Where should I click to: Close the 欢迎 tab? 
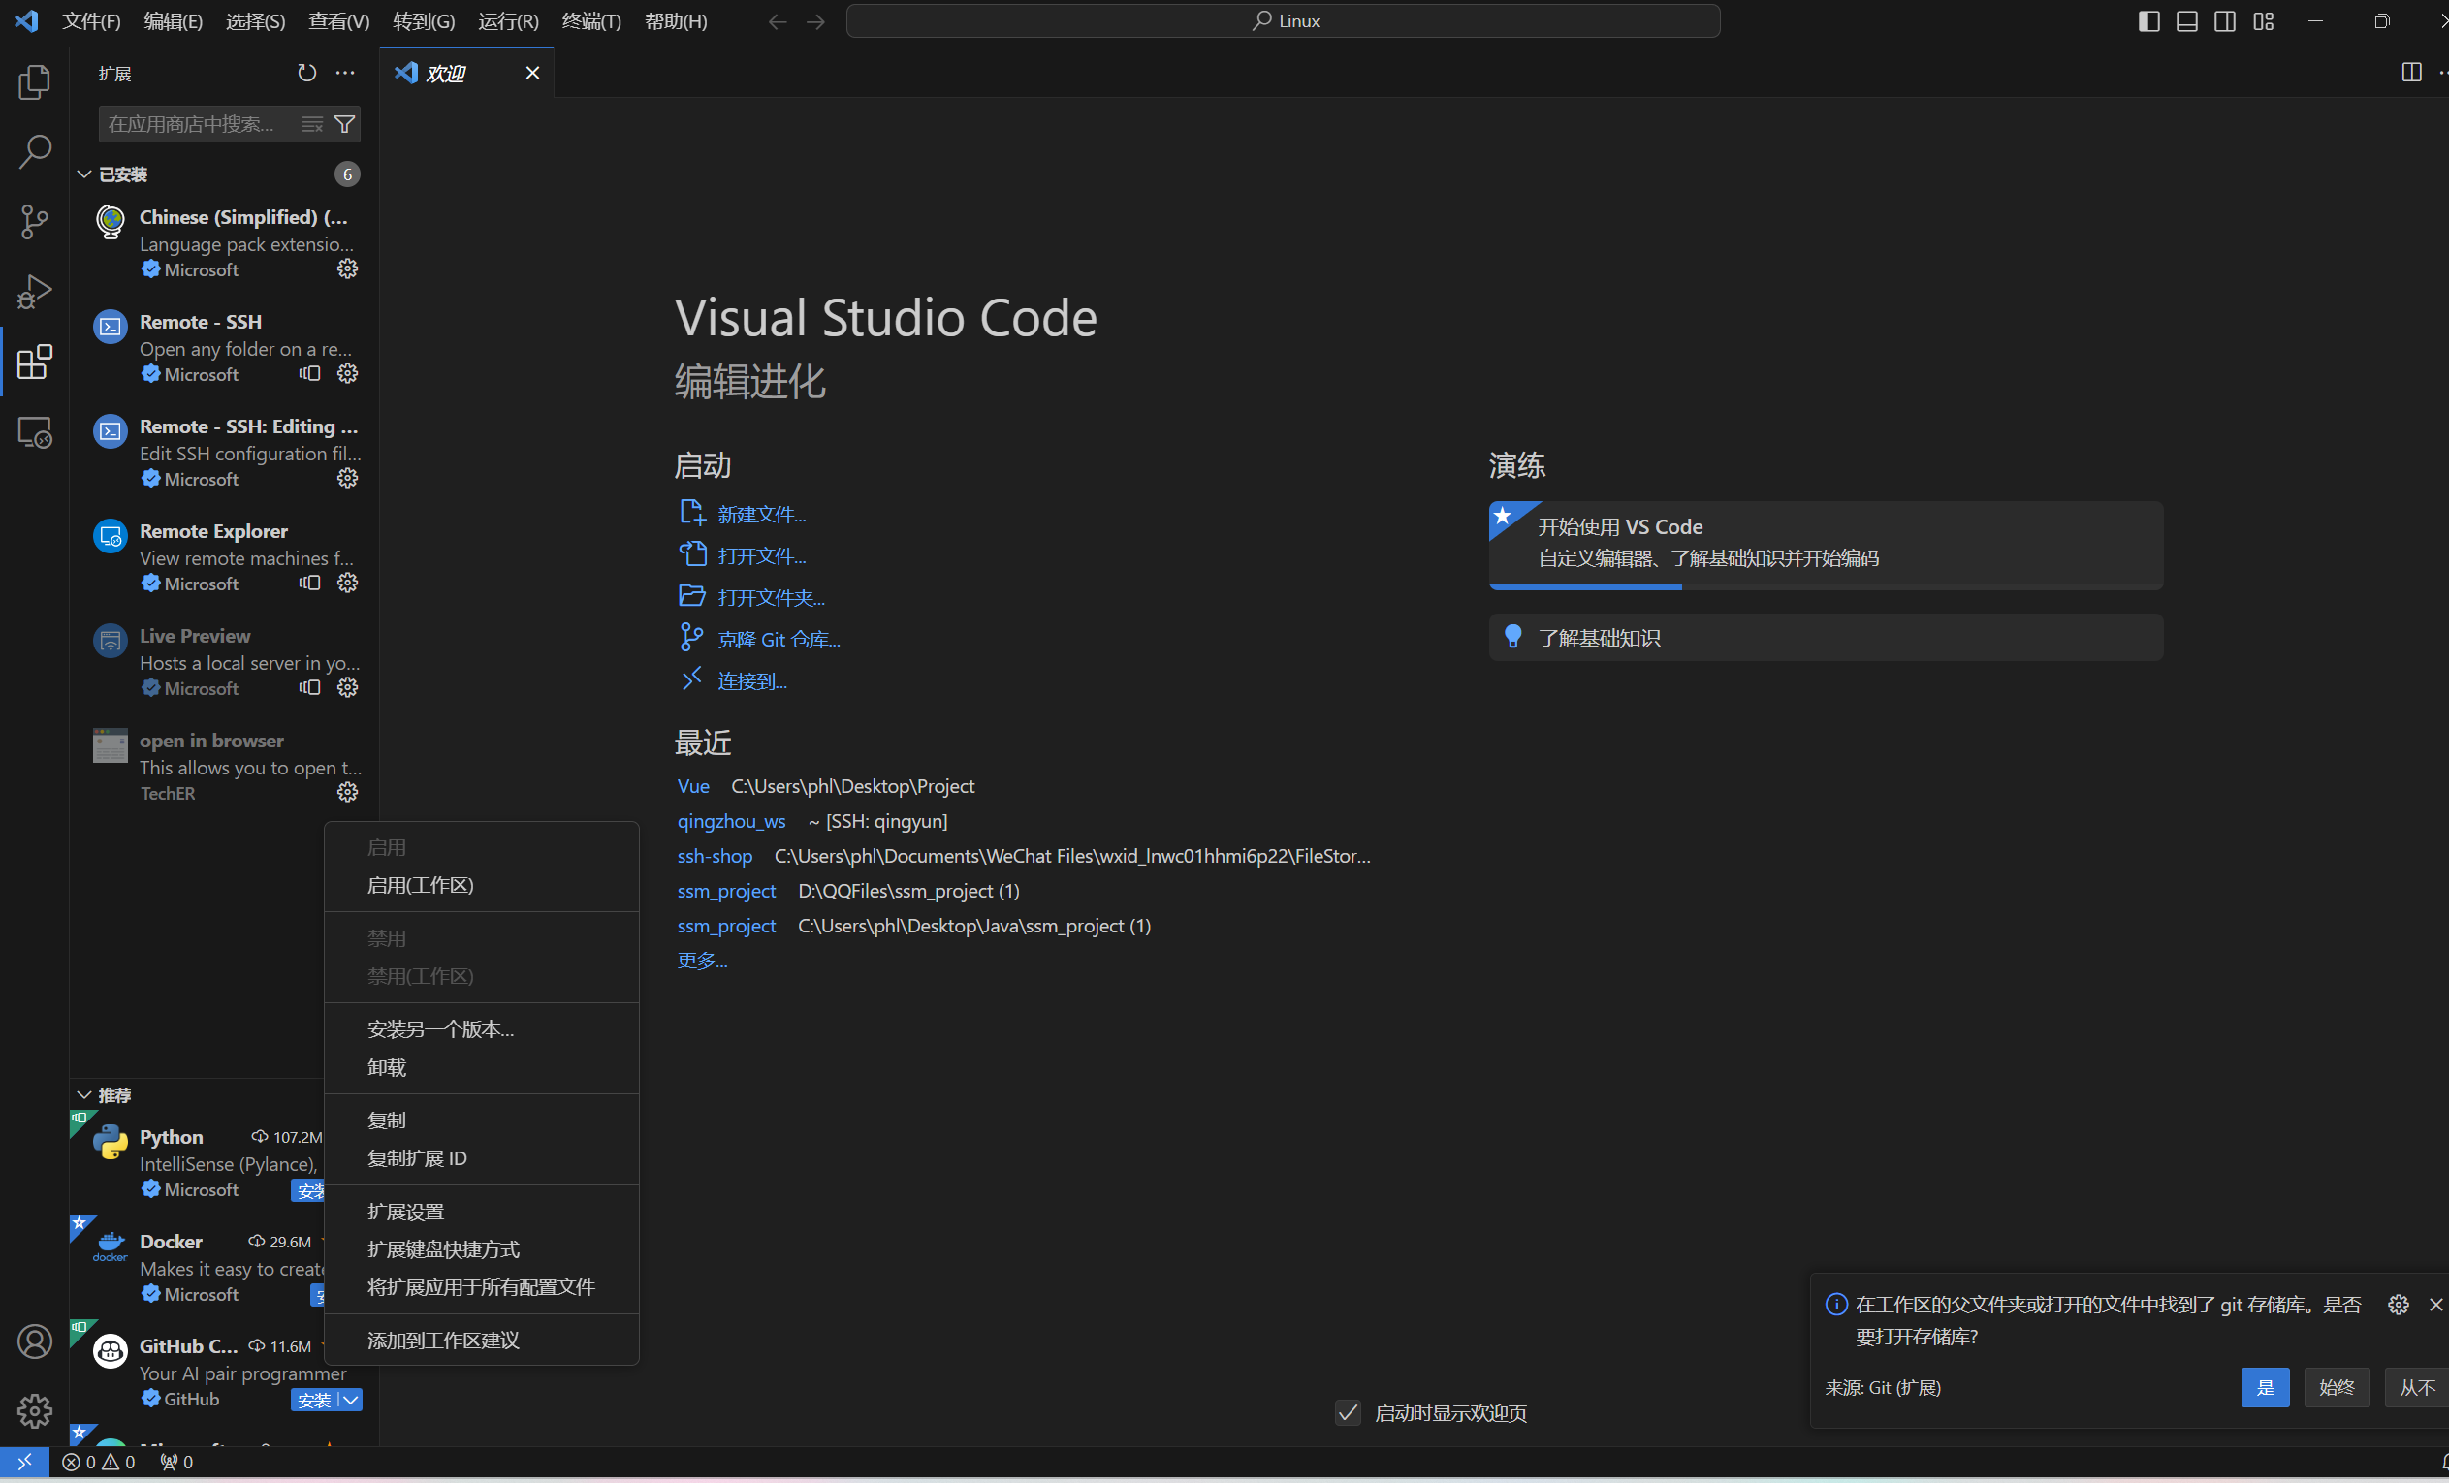[532, 73]
